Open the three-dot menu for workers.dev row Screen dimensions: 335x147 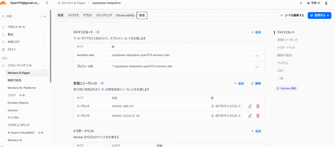pos(257,56)
